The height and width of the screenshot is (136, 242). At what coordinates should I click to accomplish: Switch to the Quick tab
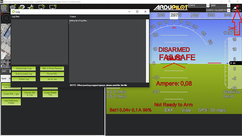pyautogui.click(x=4, y=78)
